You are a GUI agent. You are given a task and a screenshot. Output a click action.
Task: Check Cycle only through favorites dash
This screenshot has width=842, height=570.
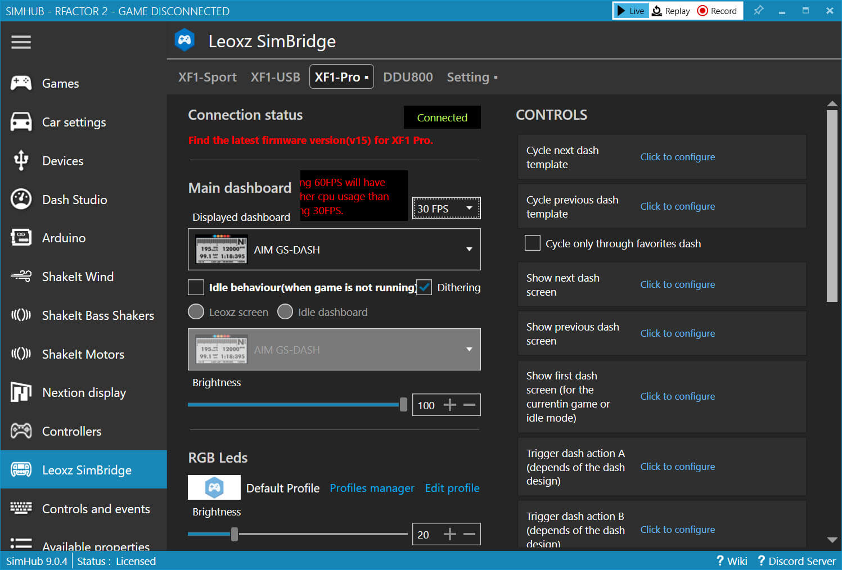point(532,243)
